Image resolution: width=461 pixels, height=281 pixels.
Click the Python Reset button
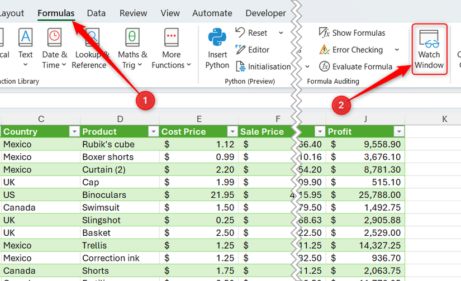click(251, 32)
